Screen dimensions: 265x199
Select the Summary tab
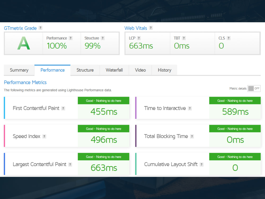click(x=19, y=70)
